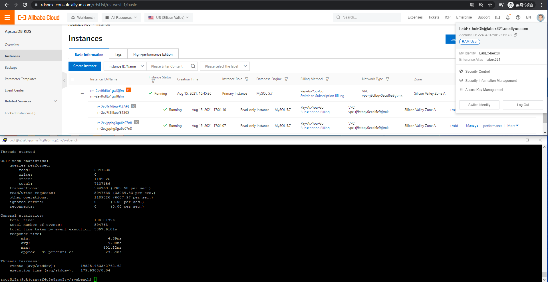
Task: Collapse the primary instance row tree
Action: pos(82,94)
